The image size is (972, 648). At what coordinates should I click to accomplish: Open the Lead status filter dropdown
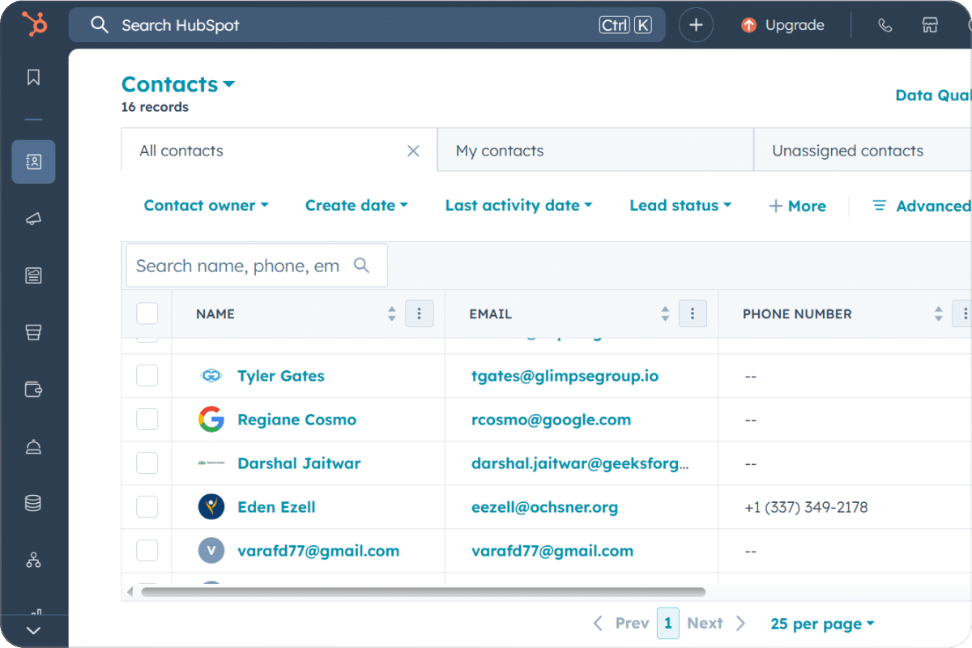pyautogui.click(x=680, y=206)
